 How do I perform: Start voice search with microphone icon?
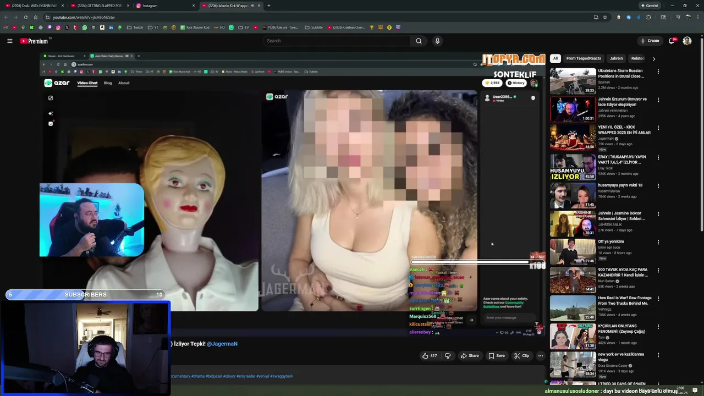[x=437, y=41]
